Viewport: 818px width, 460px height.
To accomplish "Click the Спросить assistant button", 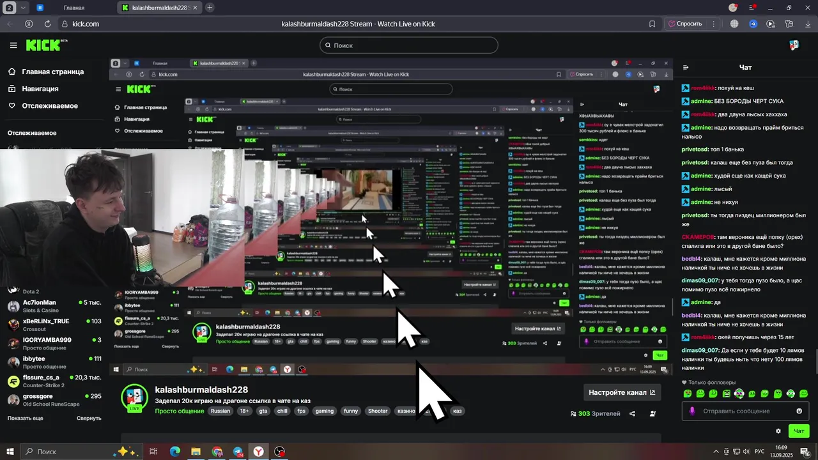I will [x=686, y=24].
